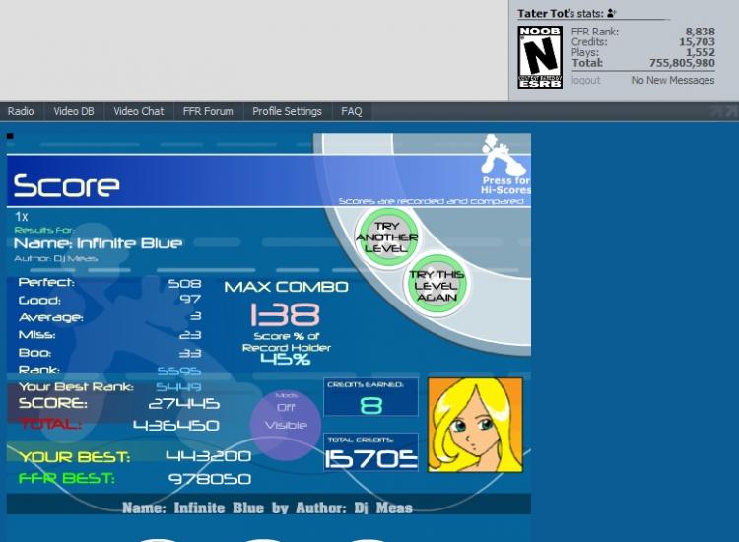Open the No New Messages link

coord(673,80)
